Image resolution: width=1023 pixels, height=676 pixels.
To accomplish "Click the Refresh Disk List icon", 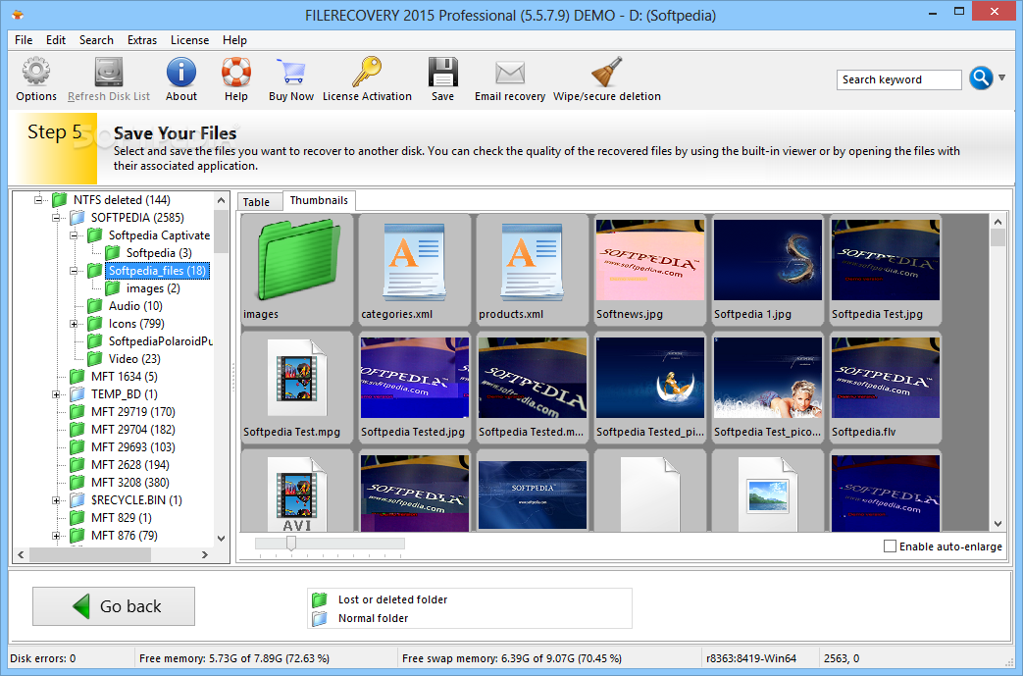I will tap(108, 72).
